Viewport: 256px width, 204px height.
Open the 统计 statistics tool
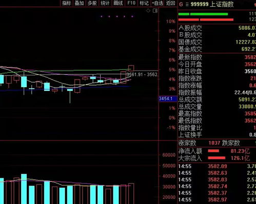[x=105, y=3]
